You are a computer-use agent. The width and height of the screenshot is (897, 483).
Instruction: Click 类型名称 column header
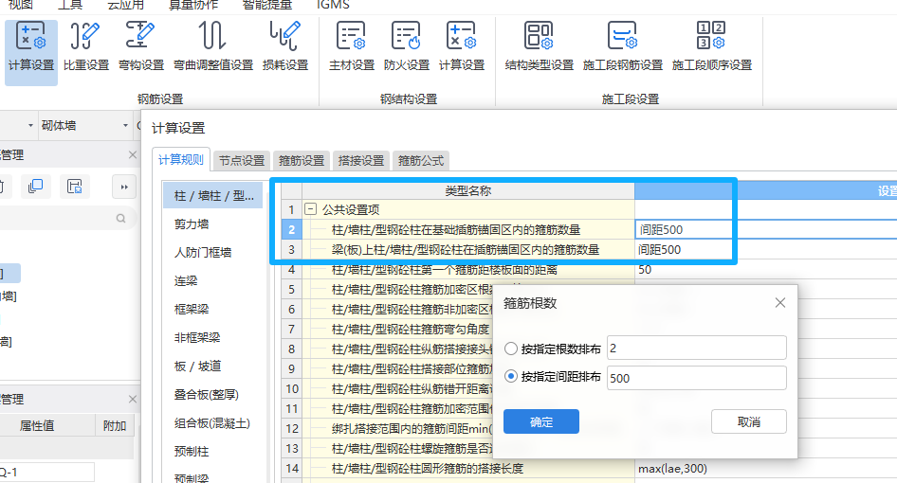point(468,191)
